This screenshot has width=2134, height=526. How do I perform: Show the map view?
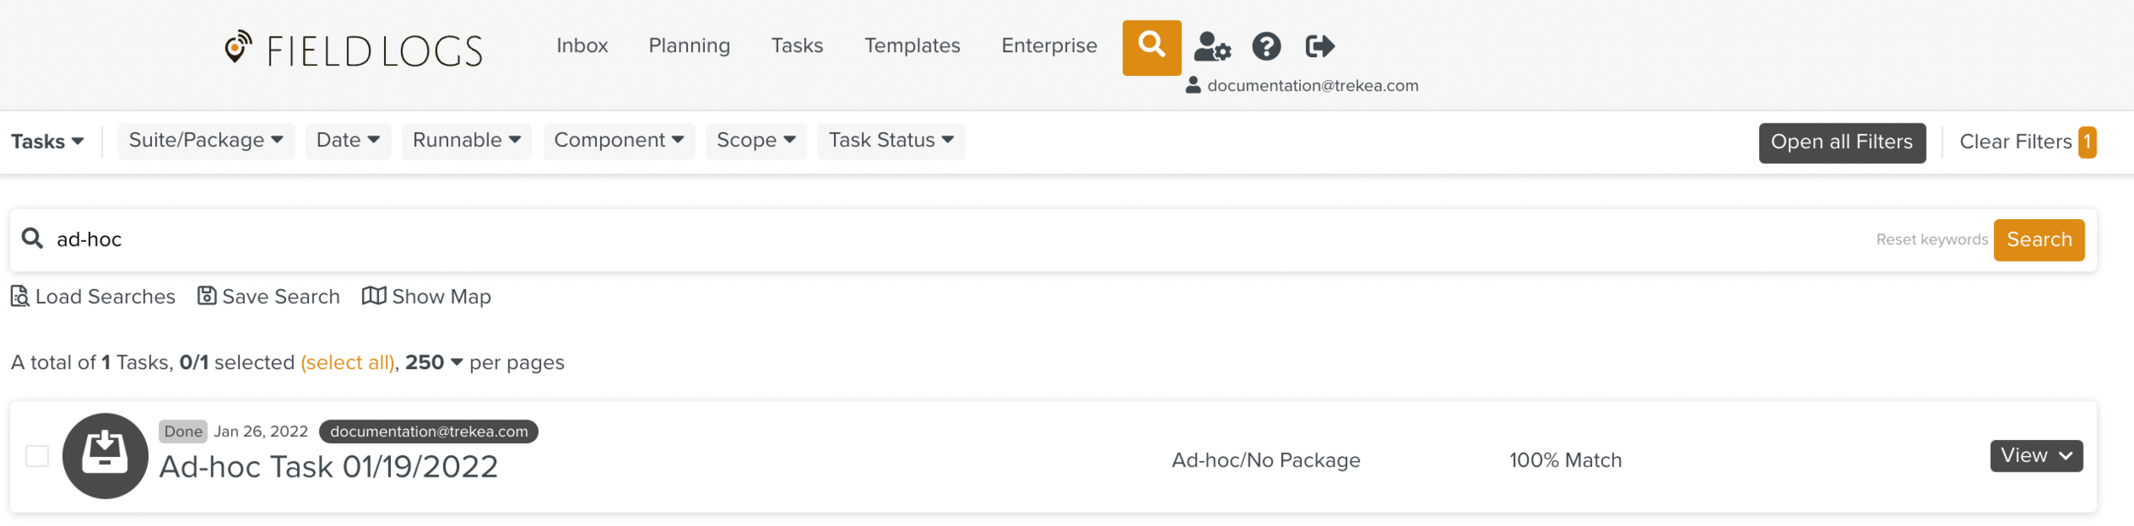point(427,297)
